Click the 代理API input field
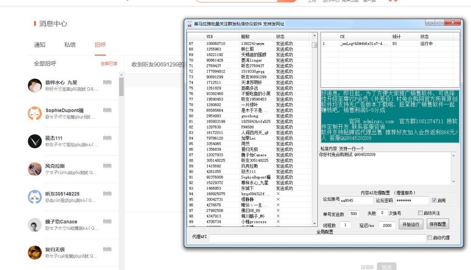The width and height of the screenshot is (471, 270). 317,238
